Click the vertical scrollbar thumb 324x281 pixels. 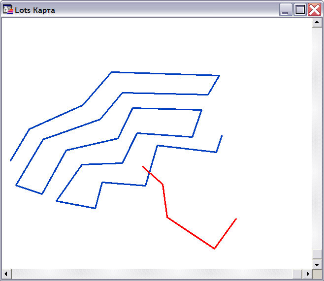coord(317,254)
